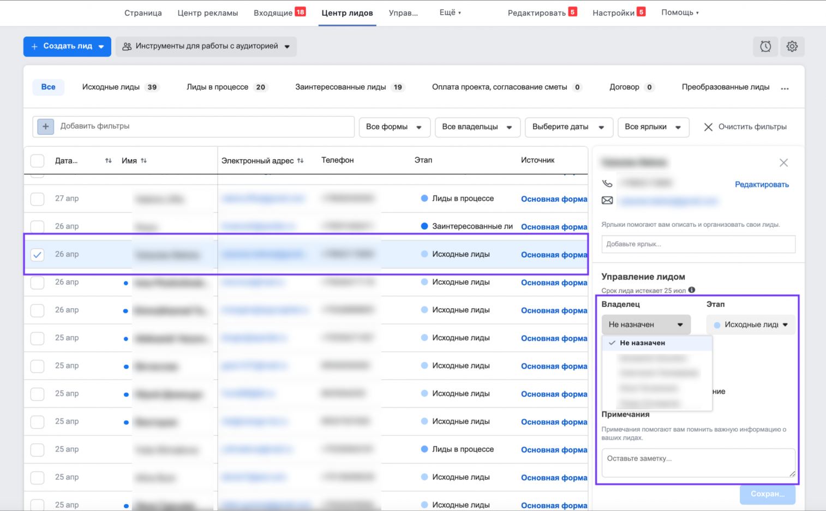Click the Телефон column header

pyautogui.click(x=337, y=160)
